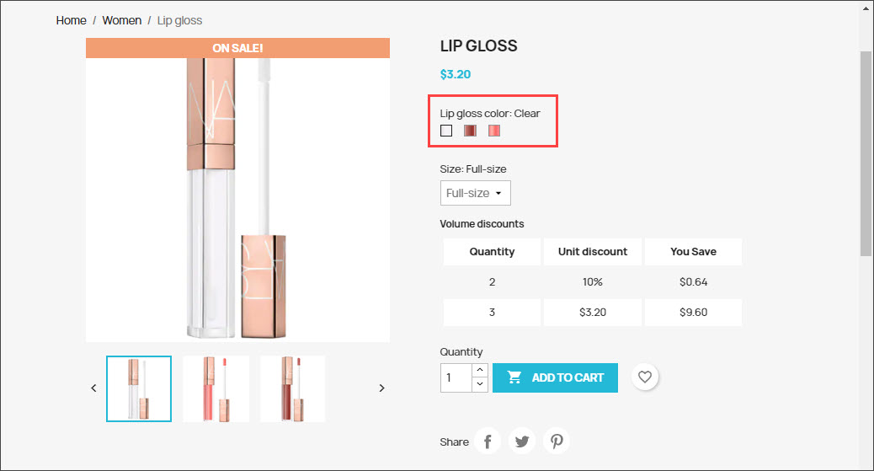
Task: View the dark red lip gloss thumbnail
Action: tap(292, 388)
